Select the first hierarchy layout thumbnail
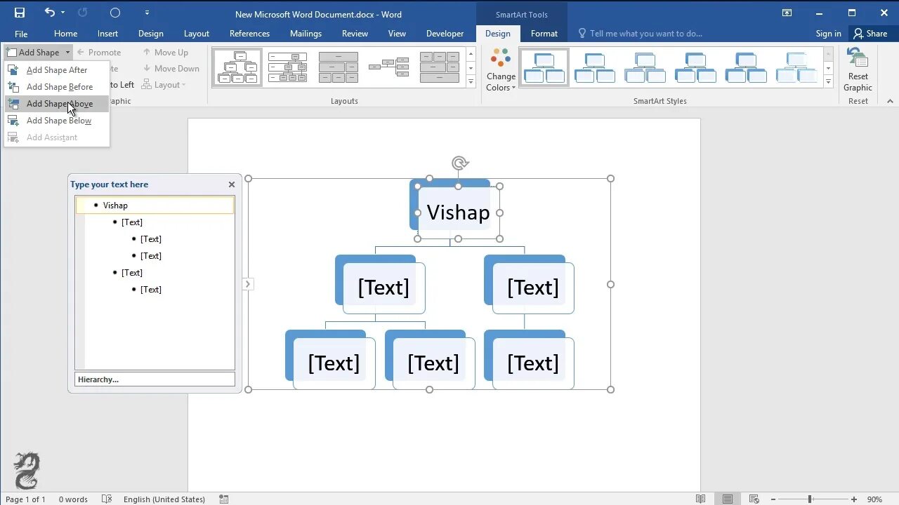899x505 pixels. pyautogui.click(x=237, y=67)
